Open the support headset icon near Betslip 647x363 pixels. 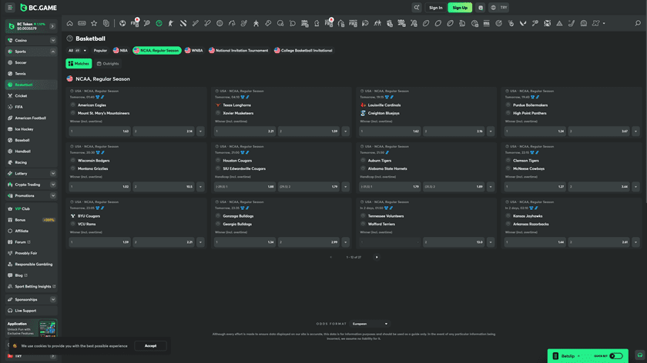coord(639,355)
